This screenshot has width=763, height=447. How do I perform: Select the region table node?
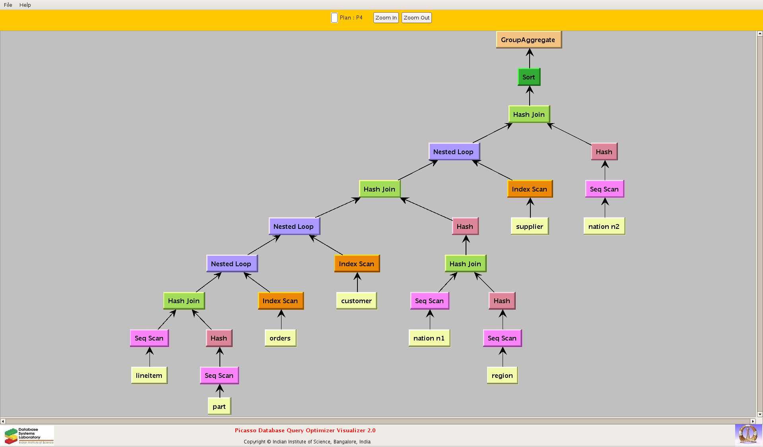point(502,375)
